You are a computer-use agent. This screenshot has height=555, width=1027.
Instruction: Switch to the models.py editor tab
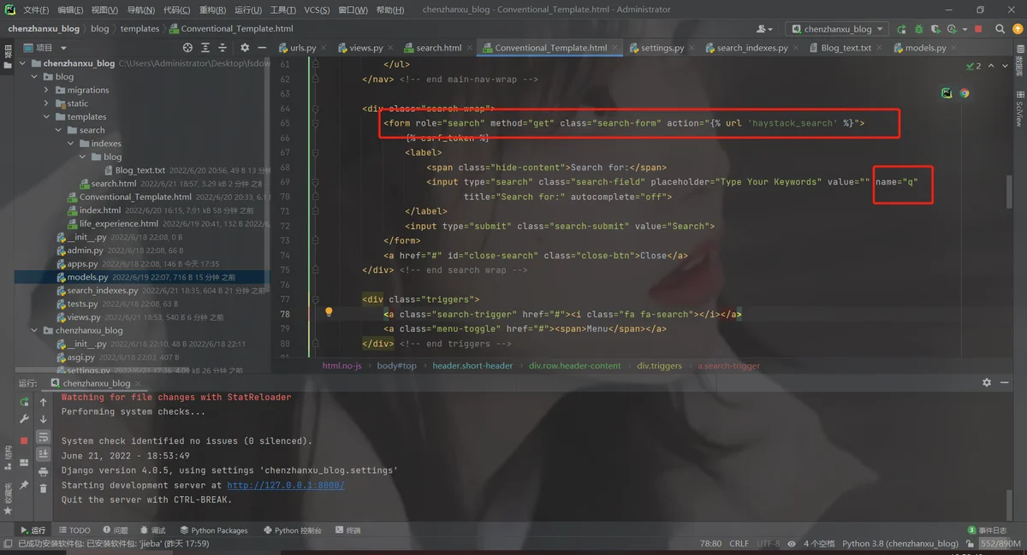click(x=924, y=48)
